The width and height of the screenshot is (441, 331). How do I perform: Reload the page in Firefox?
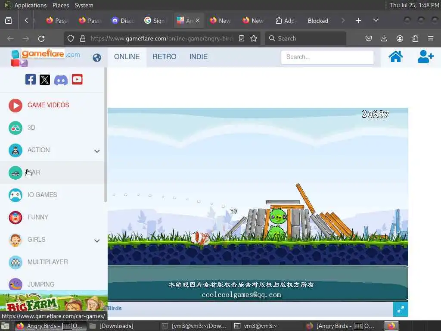coord(41,38)
